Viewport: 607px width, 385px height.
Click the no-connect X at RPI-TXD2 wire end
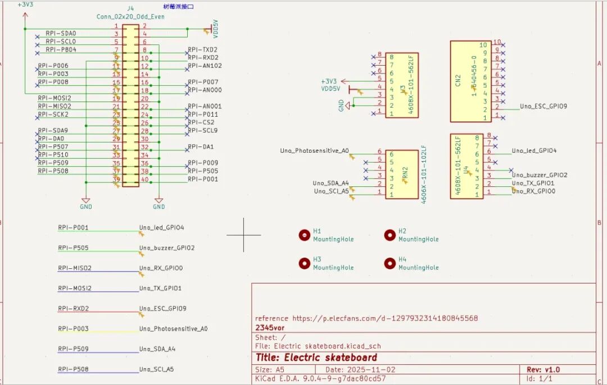[x=187, y=53]
